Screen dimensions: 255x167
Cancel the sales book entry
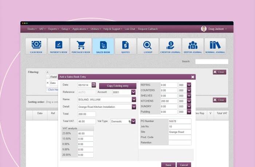(184, 165)
